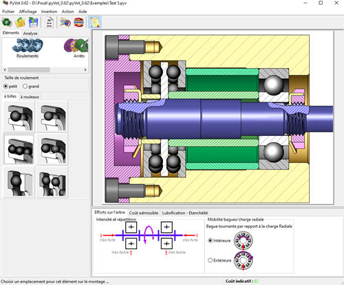Screen dimensions: 344x285
Task: Click the right red axial force arrow
Action: (190, 235)
